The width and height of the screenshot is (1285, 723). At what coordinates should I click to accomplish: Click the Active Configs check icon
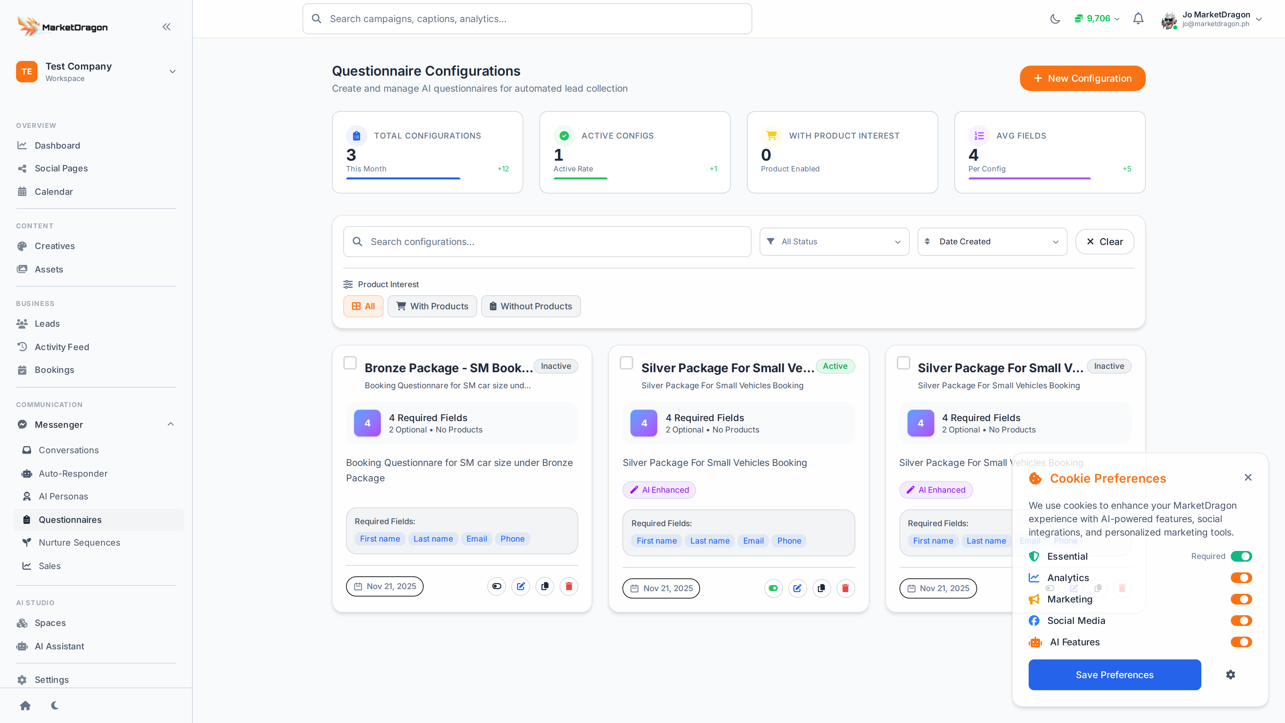point(564,136)
